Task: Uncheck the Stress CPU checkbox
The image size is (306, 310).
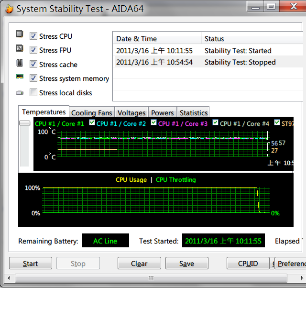Action: pyautogui.click(x=33, y=36)
